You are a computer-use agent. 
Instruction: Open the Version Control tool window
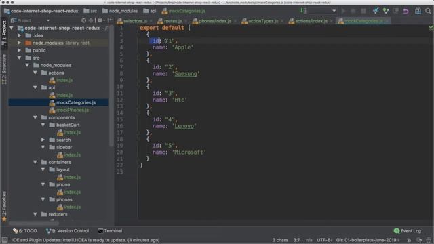(x=67, y=231)
